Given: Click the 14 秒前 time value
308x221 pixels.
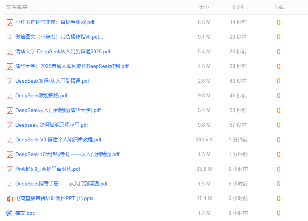Looking at the screenshot, I should [x=238, y=22].
